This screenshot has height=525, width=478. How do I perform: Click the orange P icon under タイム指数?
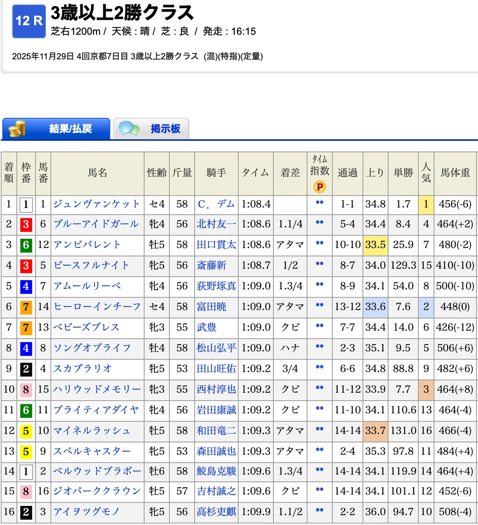(319, 187)
